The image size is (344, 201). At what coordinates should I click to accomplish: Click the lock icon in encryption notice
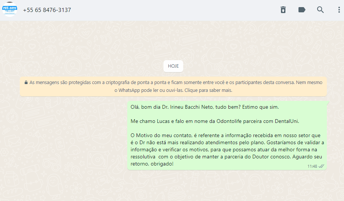coord(26,82)
